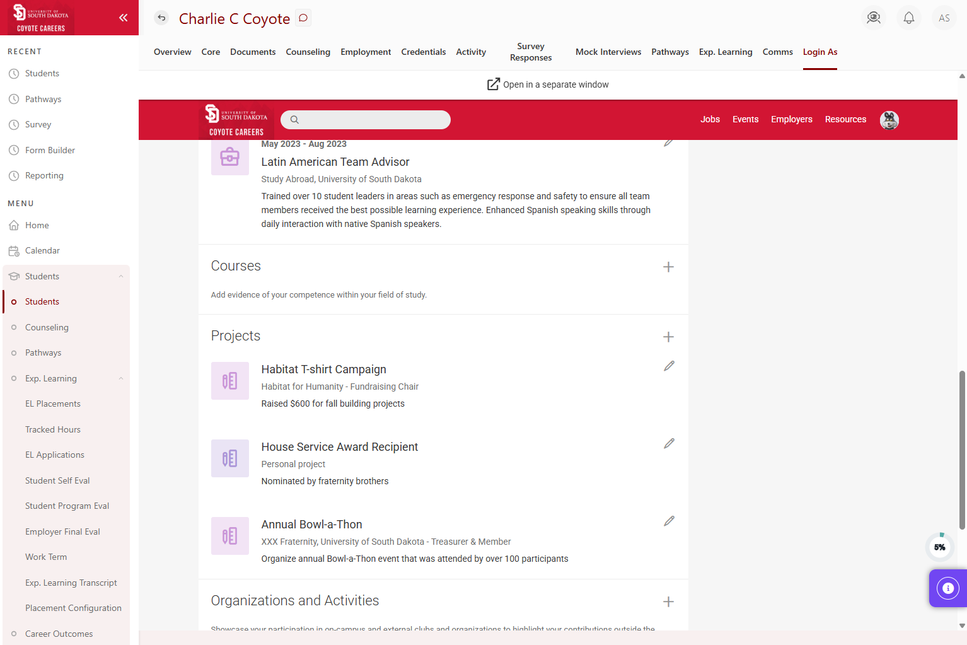This screenshot has height=645, width=967.
Task: Collapse the Exp. Learning sidebar section
Action: click(121, 378)
